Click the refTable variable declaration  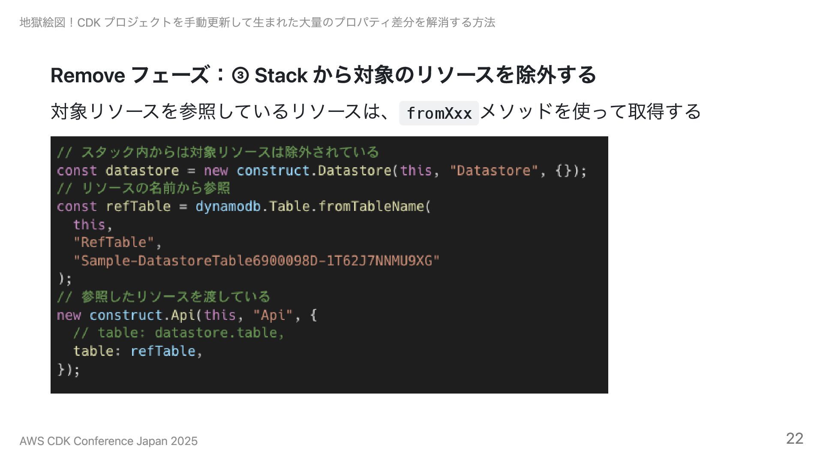[138, 207]
